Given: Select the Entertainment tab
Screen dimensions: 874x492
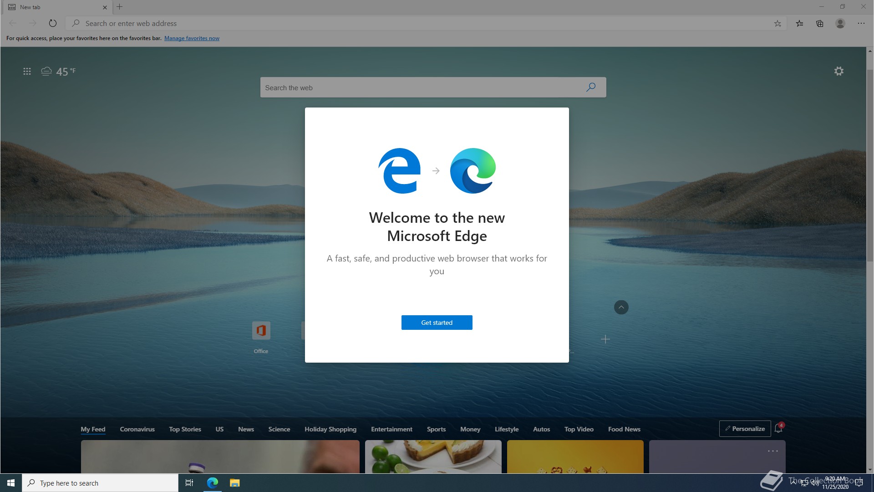Looking at the screenshot, I should click(391, 429).
